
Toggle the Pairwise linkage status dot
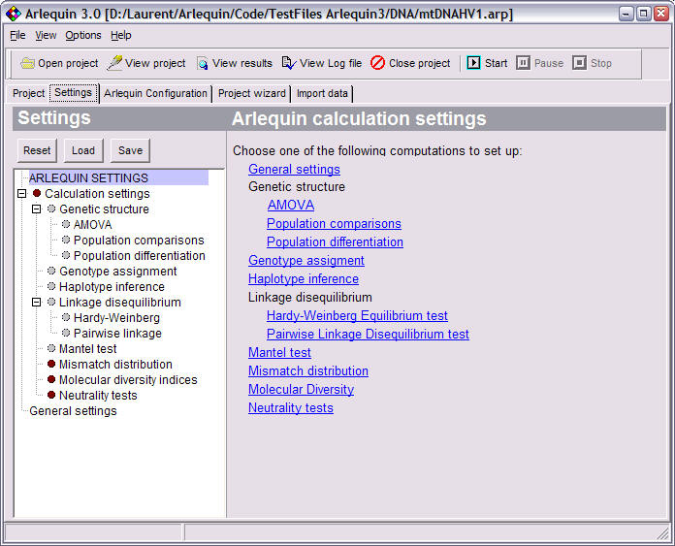66,333
